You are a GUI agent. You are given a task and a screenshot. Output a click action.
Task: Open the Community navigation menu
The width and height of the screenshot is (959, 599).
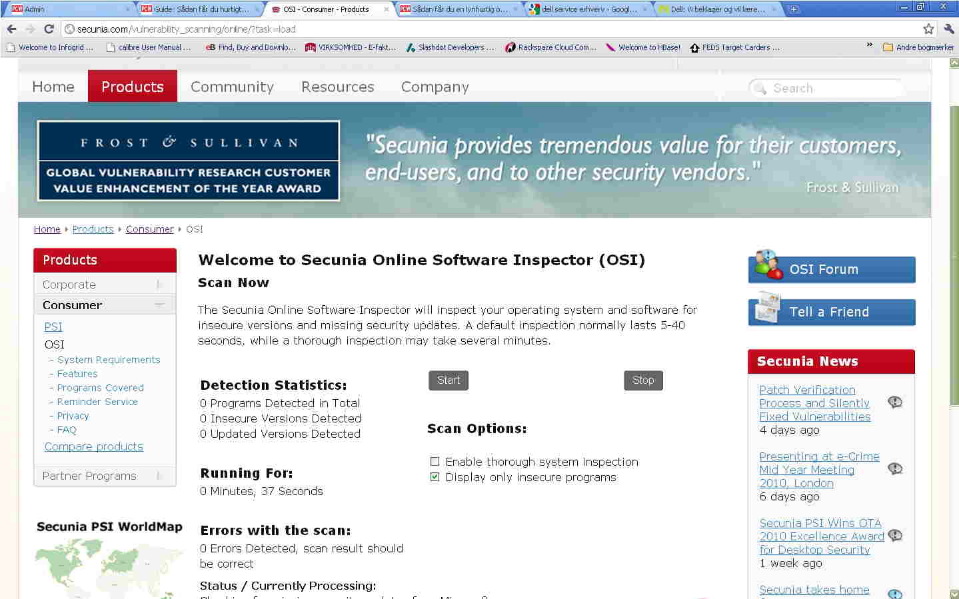click(x=232, y=87)
